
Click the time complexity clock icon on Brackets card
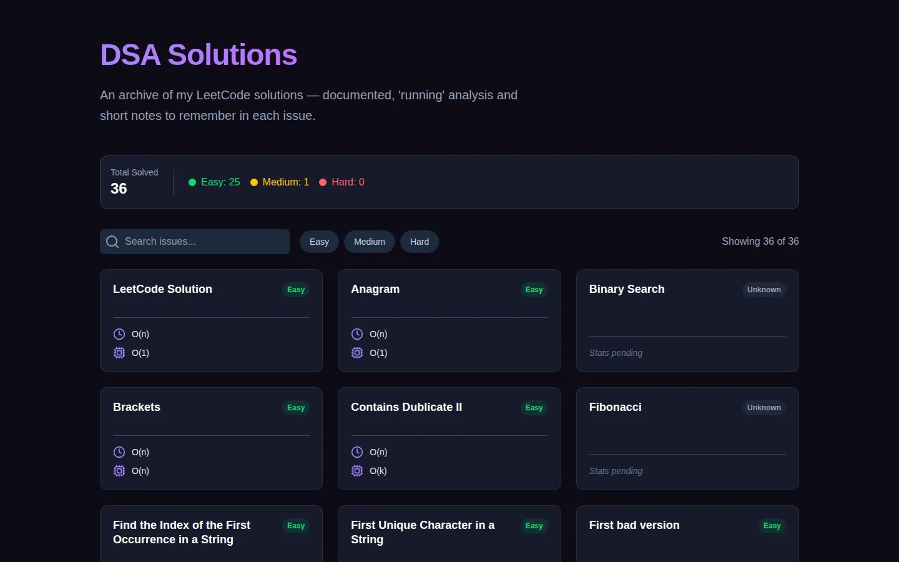[x=119, y=452]
